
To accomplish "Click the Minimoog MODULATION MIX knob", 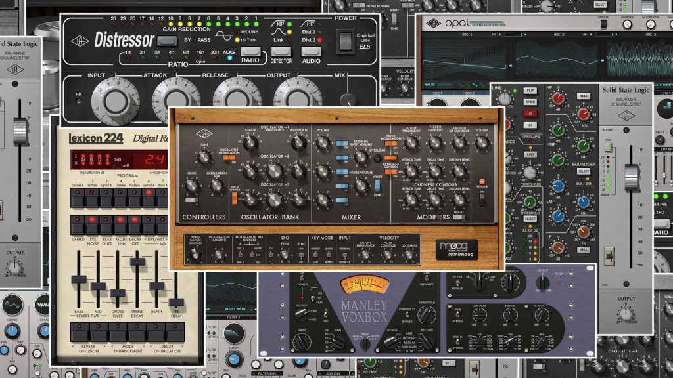I will tap(217, 186).
